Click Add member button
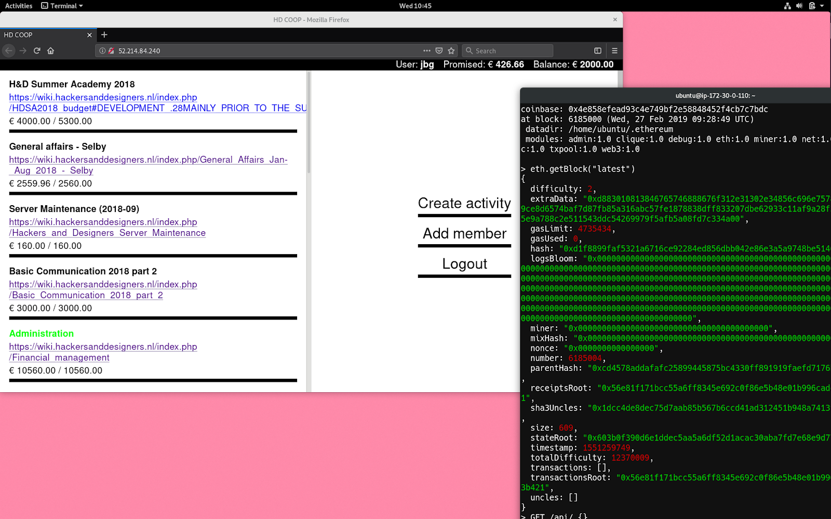The height and width of the screenshot is (519, 831). pos(464,234)
